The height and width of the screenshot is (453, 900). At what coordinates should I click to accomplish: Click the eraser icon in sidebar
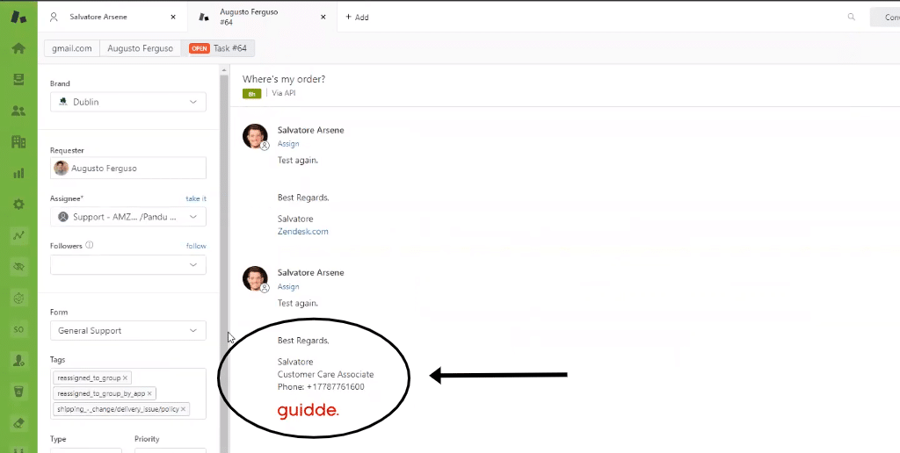(x=19, y=423)
